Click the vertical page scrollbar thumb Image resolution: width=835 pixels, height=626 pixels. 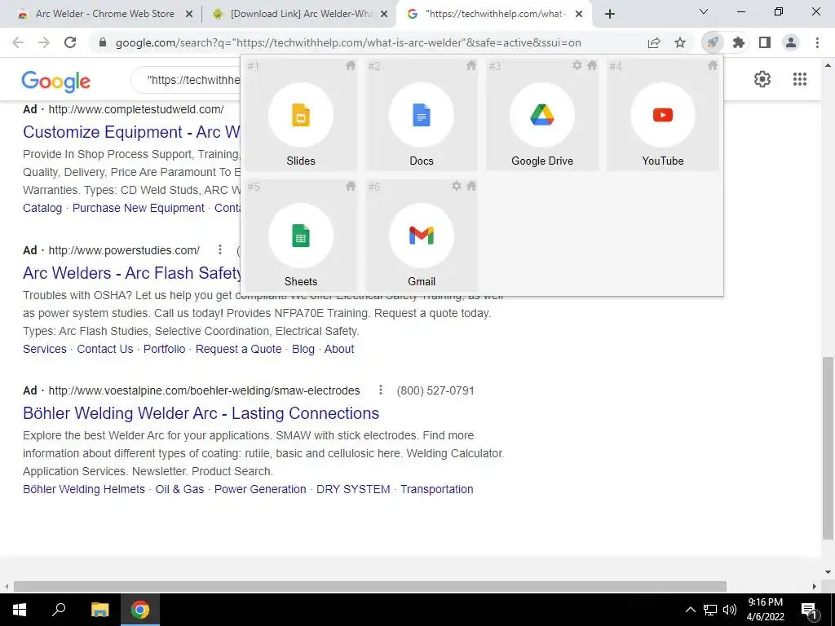[x=828, y=448]
